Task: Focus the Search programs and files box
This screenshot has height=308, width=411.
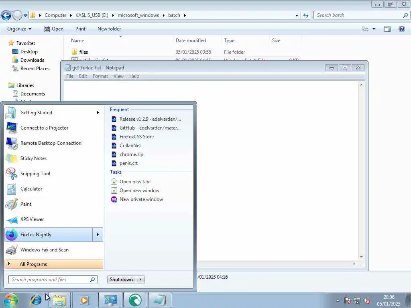Action: pos(53,280)
